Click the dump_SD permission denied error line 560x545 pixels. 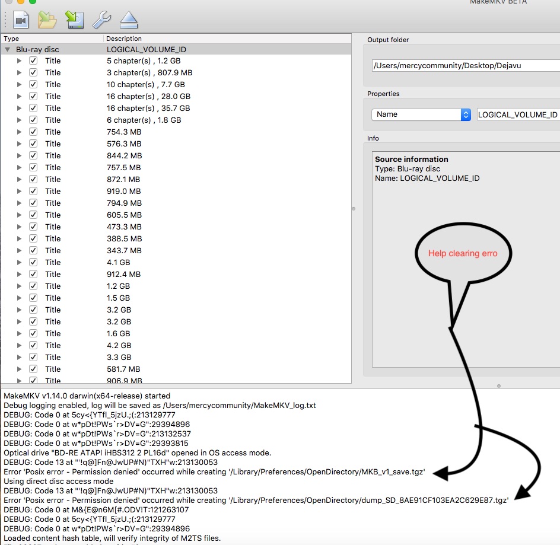point(256,500)
